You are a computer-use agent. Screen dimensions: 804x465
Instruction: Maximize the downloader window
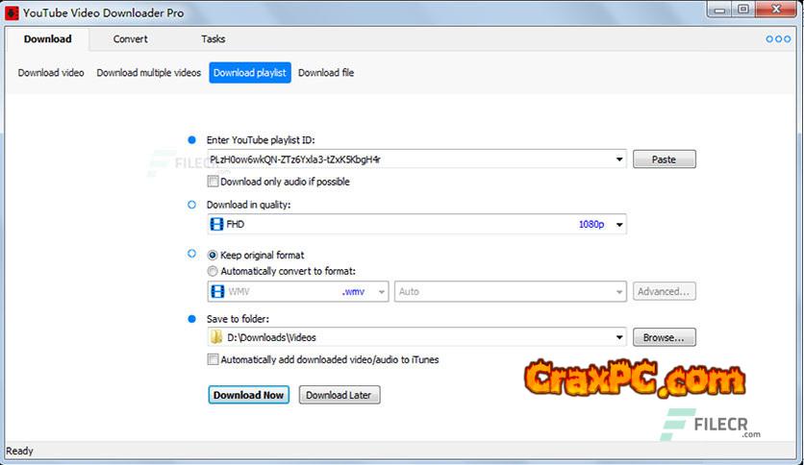[743, 10]
